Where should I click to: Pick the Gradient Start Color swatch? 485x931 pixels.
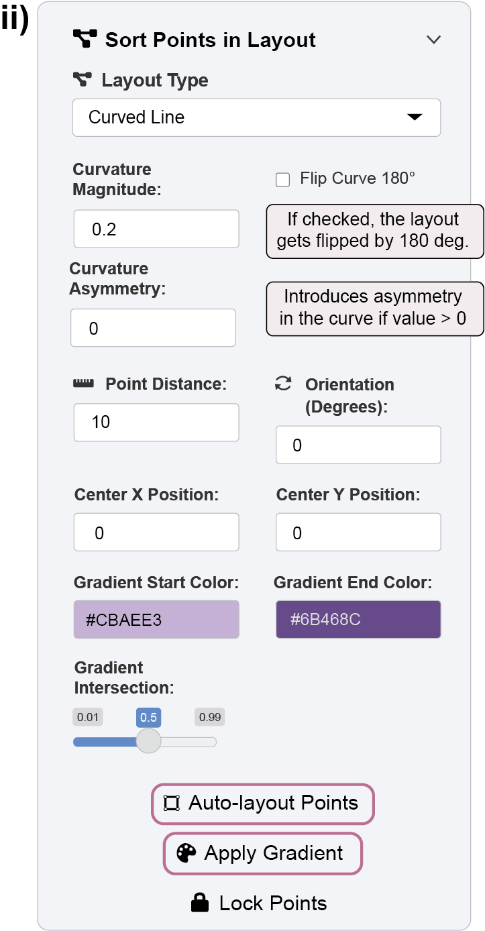156,619
